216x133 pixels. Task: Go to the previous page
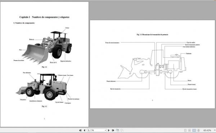click(x=84, y=130)
